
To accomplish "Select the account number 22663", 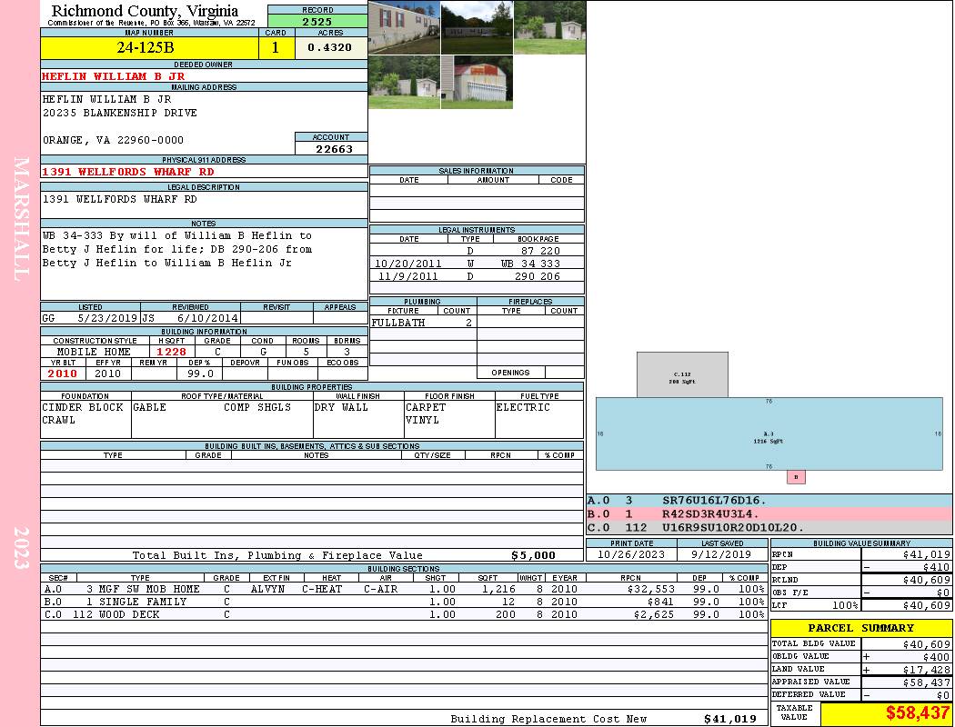I will 334,149.
